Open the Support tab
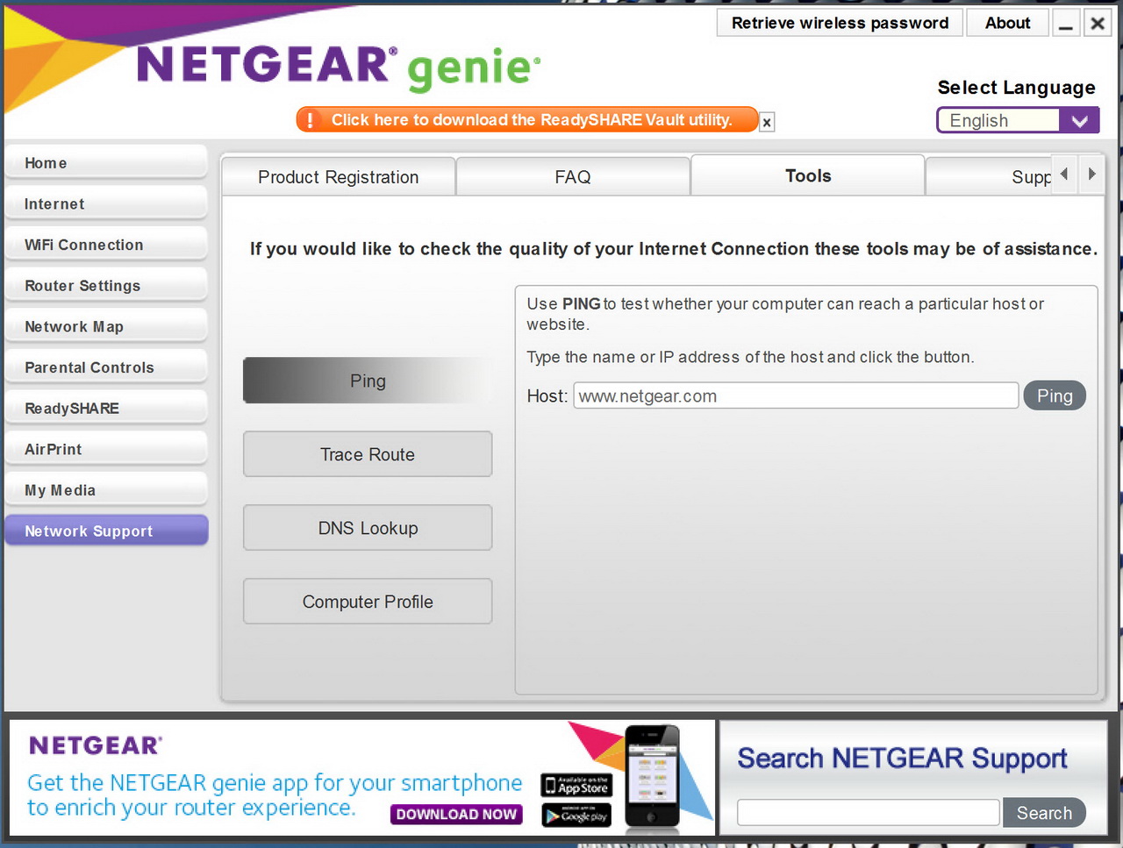 pyautogui.click(x=989, y=177)
